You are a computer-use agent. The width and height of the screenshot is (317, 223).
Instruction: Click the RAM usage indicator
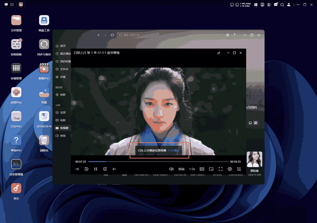[x=237, y=5]
